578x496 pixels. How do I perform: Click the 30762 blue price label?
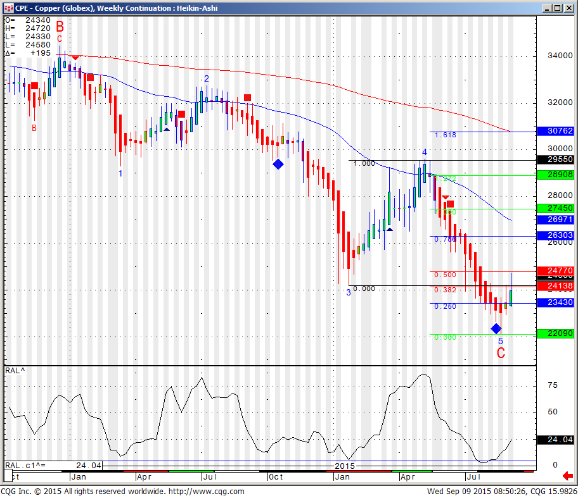coord(555,132)
